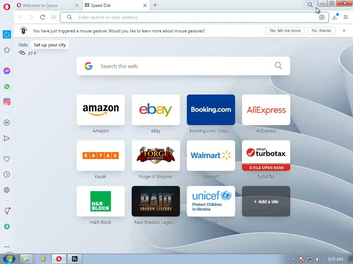Close the Welcome to Opera tab
This screenshot has width=353, height=264.
tap(77, 5)
